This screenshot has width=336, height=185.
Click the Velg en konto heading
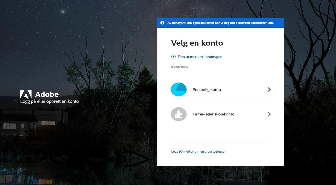197,42
